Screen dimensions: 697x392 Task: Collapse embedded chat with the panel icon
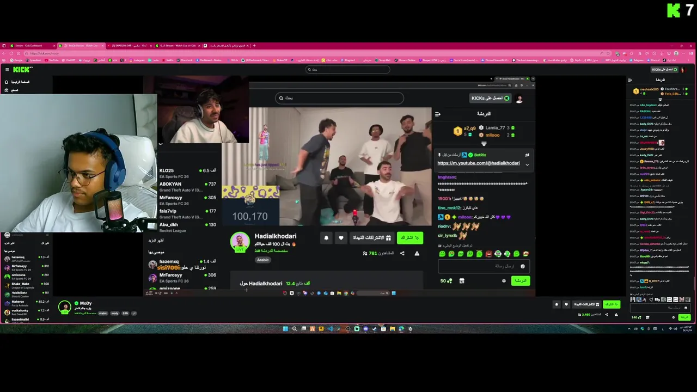[437, 114]
